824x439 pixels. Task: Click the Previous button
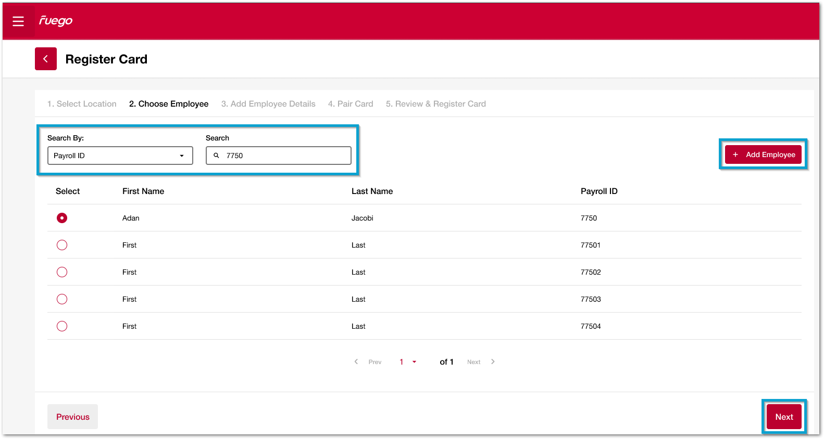coord(72,417)
